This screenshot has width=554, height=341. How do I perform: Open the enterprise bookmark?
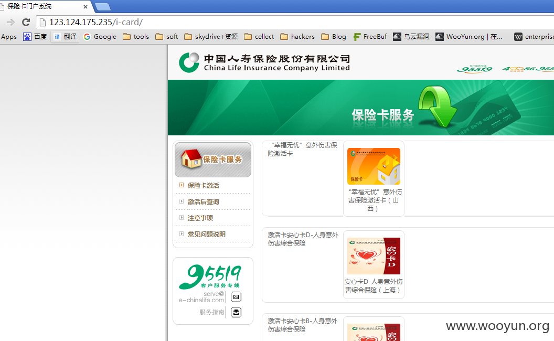[534, 36]
